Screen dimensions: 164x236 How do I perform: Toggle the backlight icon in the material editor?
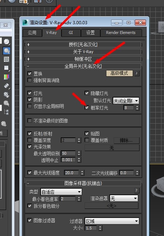[6, 51]
